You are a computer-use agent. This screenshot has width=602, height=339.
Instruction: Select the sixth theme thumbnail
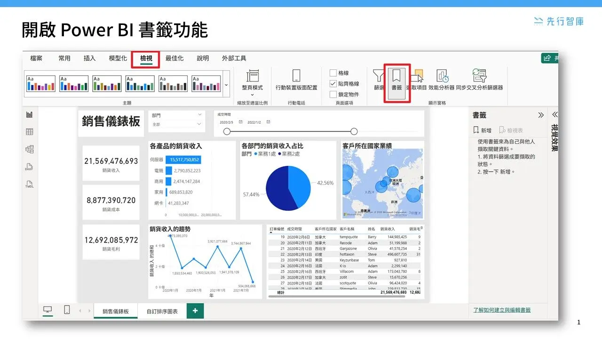click(x=206, y=84)
